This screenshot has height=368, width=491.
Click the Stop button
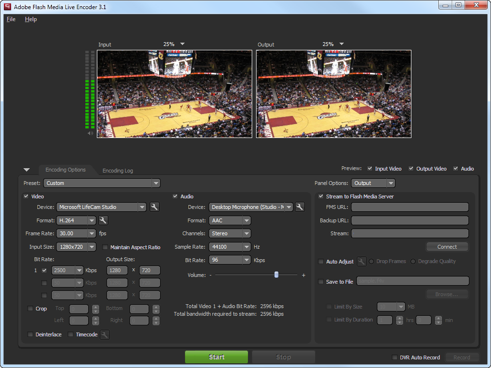(283, 356)
